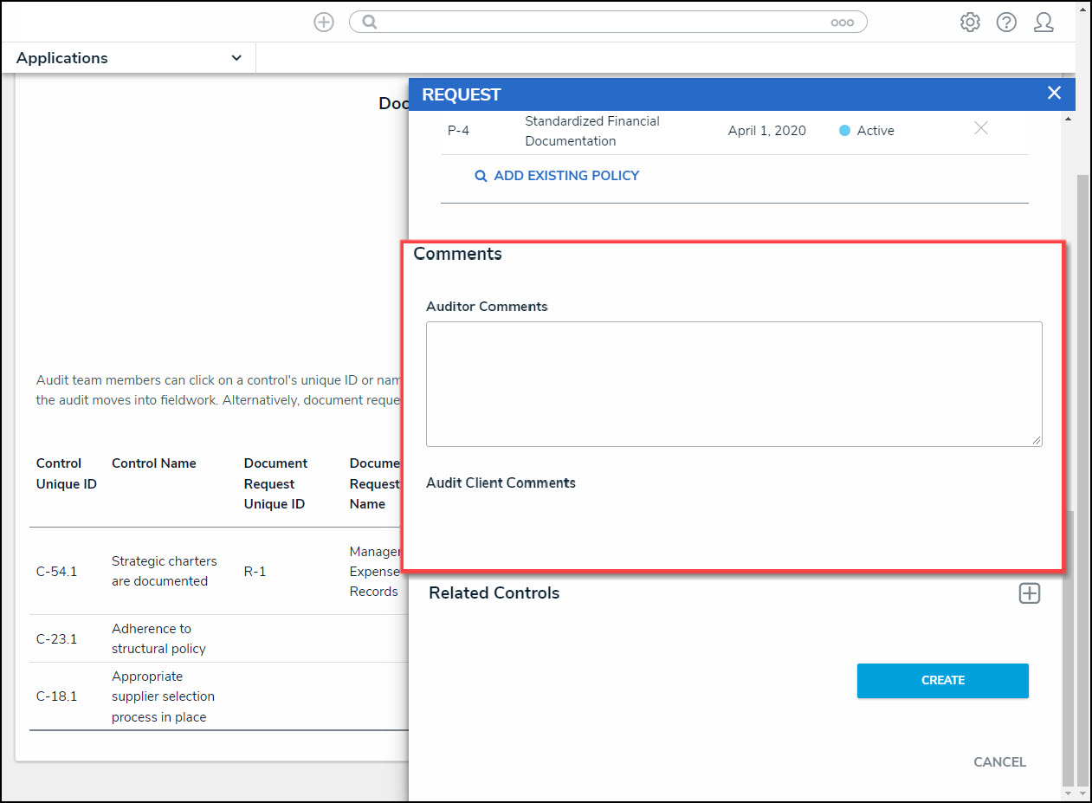This screenshot has width=1092, height=803.
Task: Open the help question mark icon
Action: tap(1006, 23)
